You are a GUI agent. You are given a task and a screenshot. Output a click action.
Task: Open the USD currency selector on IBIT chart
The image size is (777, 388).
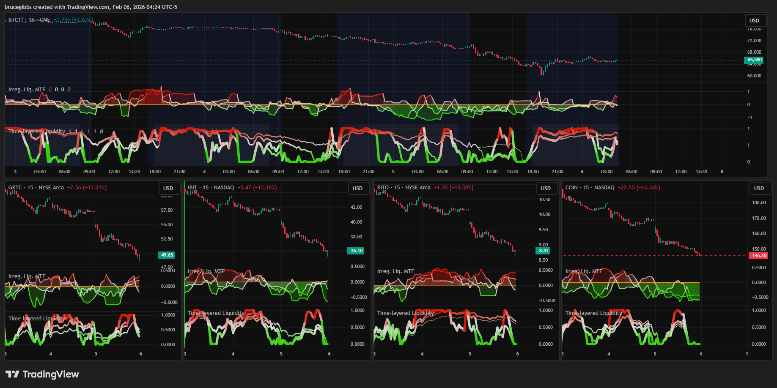(357, 189)
